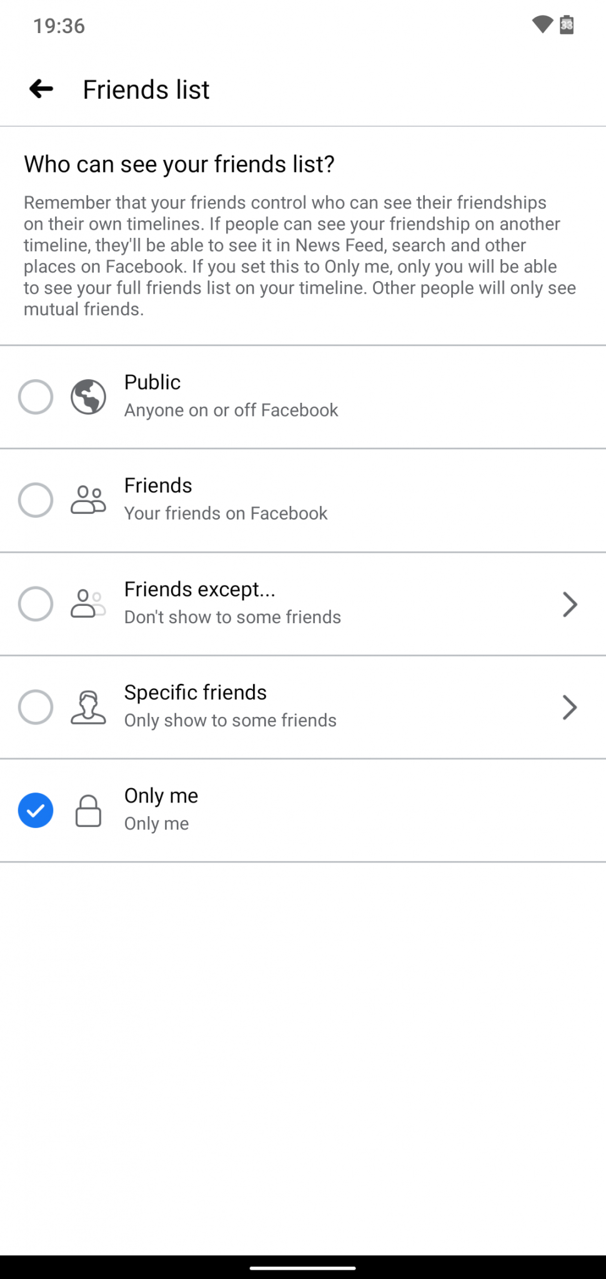Tap "Your friends on Facebook" subtitle
This screenshot has width=606, height=1279.
pos(226,513)
